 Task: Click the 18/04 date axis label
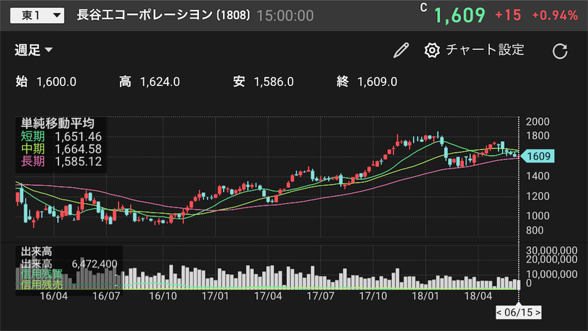(x=478, y=296)
